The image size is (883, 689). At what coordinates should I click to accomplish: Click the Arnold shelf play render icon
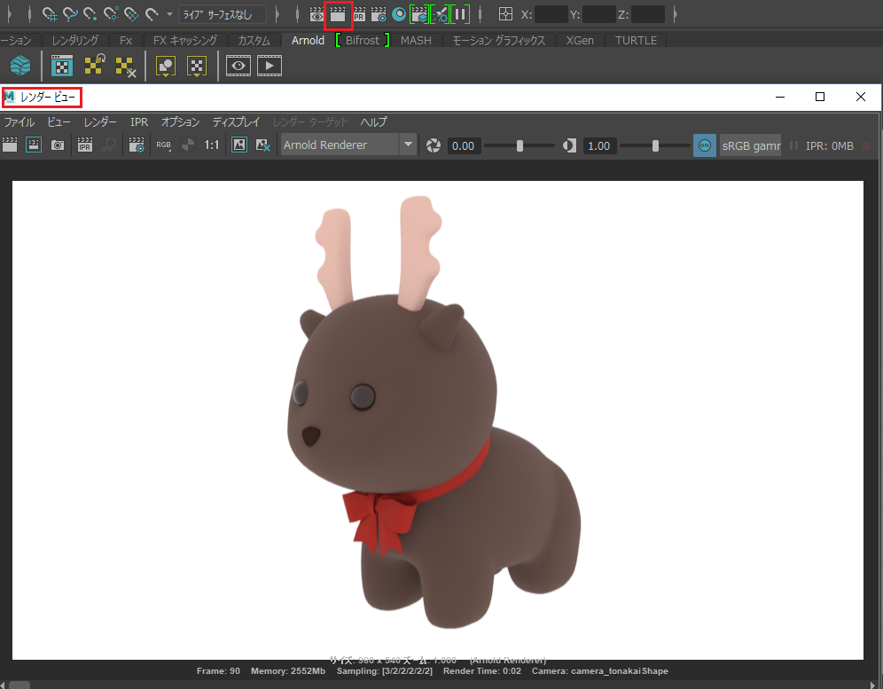click(x=270, y=66)
